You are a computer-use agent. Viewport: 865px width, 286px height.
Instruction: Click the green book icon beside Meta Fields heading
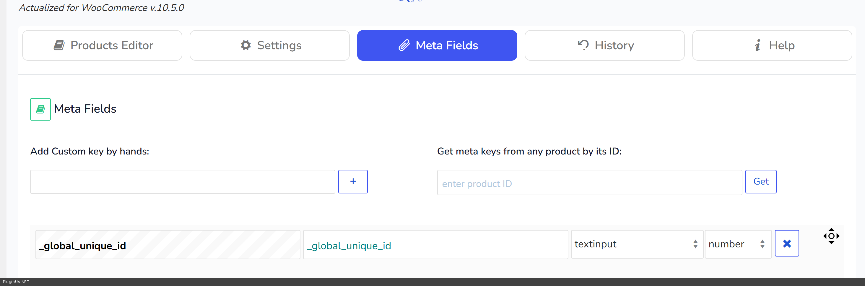tap(40, 109)
